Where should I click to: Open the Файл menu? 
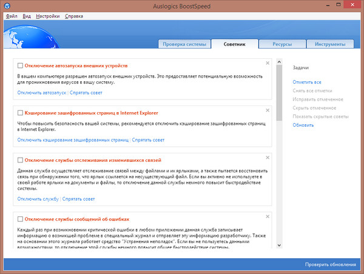(12, 16)
